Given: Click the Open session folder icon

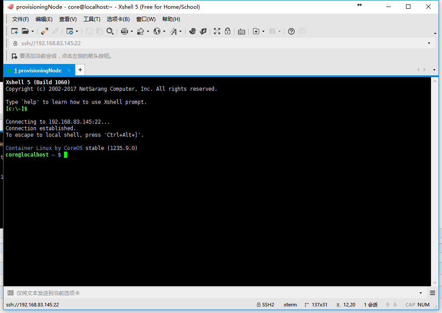Looking at the screenshot, I should pyautogui.click(x=25, y=31).
